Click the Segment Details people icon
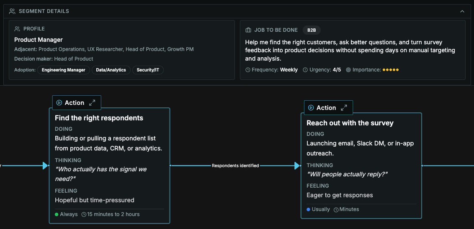This screenshot has height=229, width=474. (x=12, y=11)
